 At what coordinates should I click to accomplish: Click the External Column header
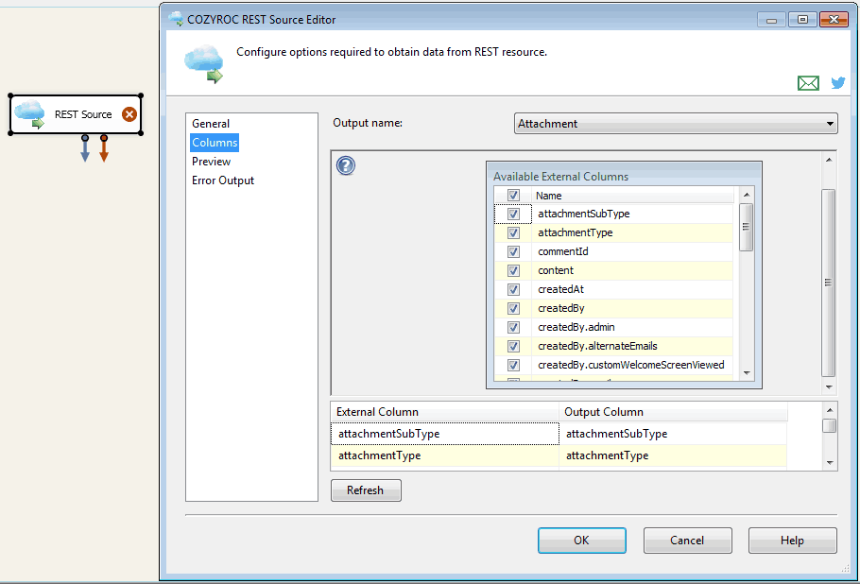point(445,412)
